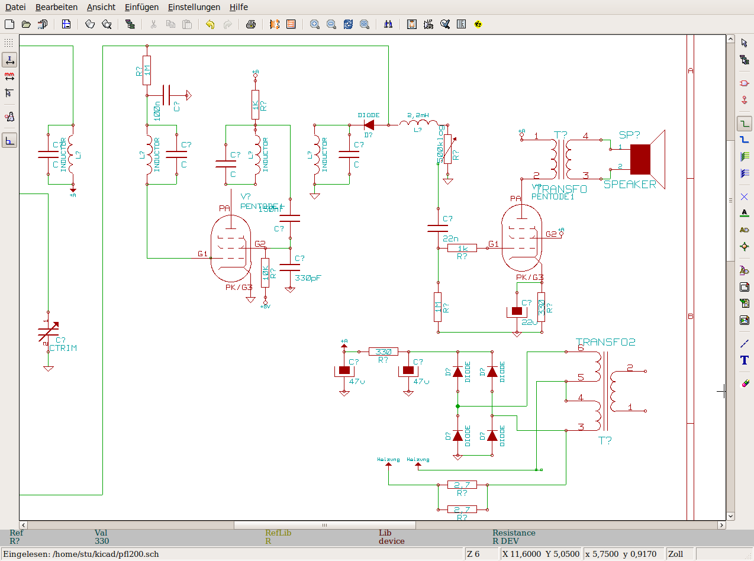Image resolution: width=754 pixels, height=561 pixels.
Task: Select the place bus tool
Action: 745,140
